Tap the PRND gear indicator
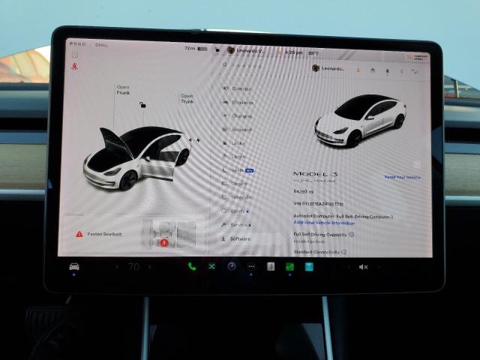 tap(77, 44)
